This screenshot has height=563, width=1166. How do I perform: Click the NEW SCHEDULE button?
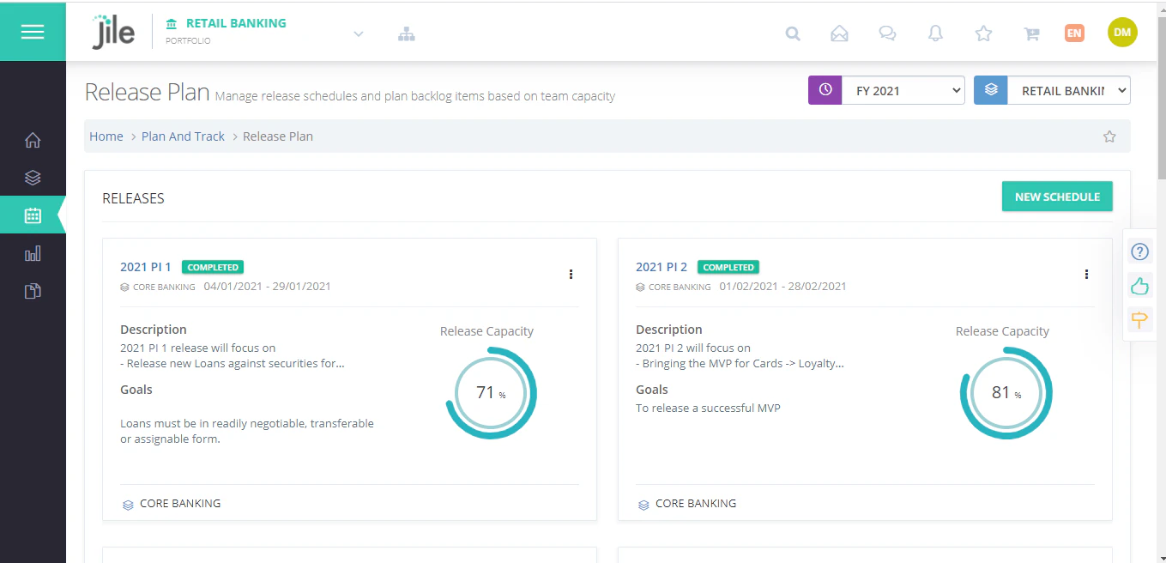pyautogui.click(x=1057, y=197)
